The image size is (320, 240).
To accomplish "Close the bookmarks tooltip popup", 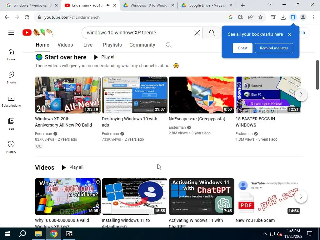I will pos(289,34).
